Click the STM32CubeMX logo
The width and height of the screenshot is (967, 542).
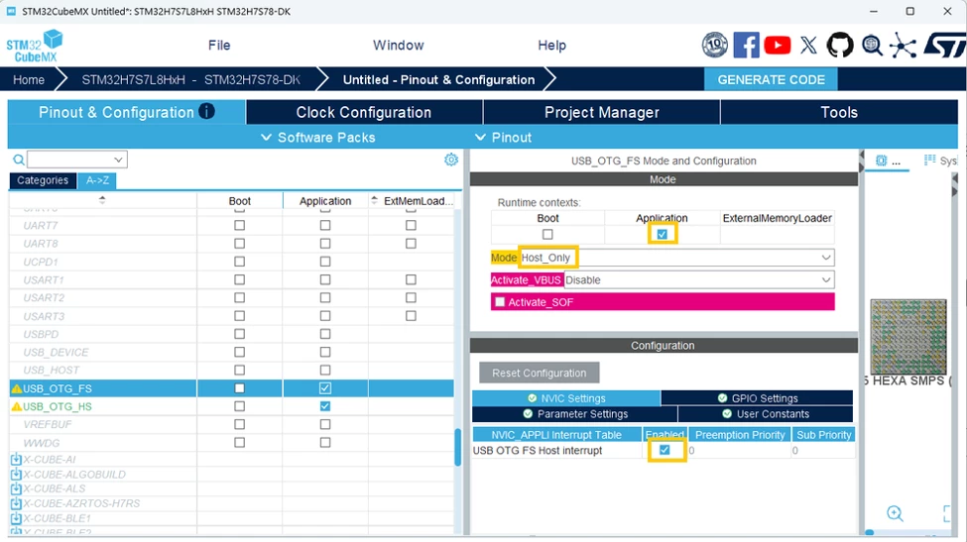click(35, 47)
